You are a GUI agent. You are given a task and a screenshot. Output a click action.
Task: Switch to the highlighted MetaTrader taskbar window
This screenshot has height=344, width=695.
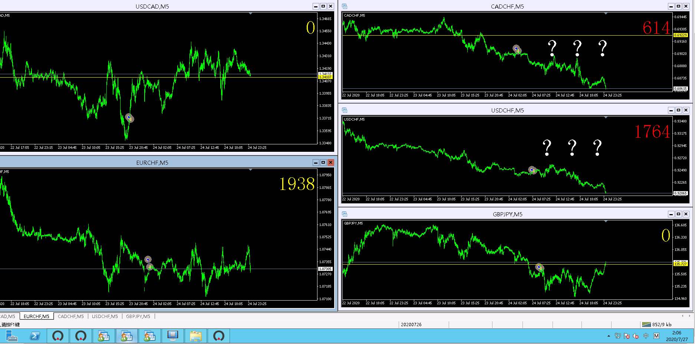[x=127, y=336]
